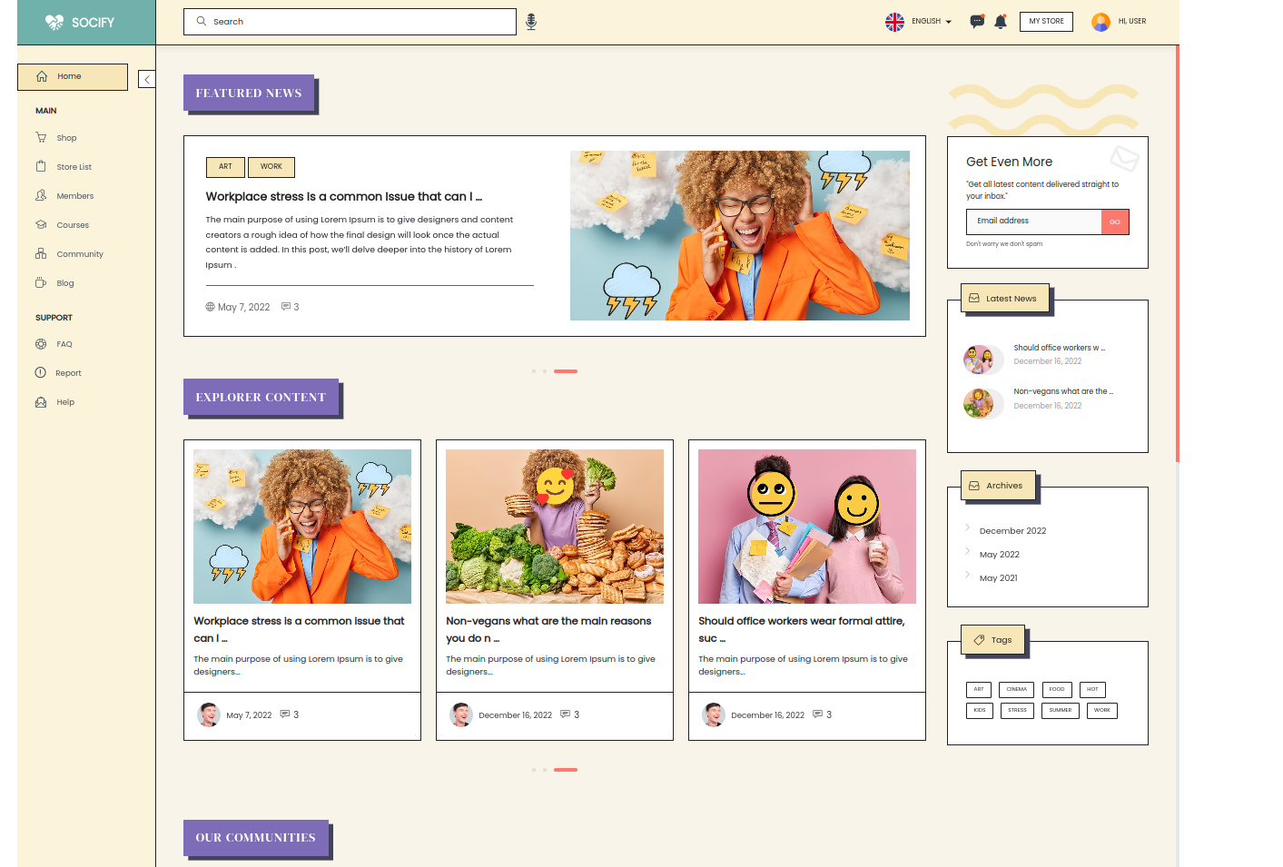Click the MY STORE button

click(1046, 21)
